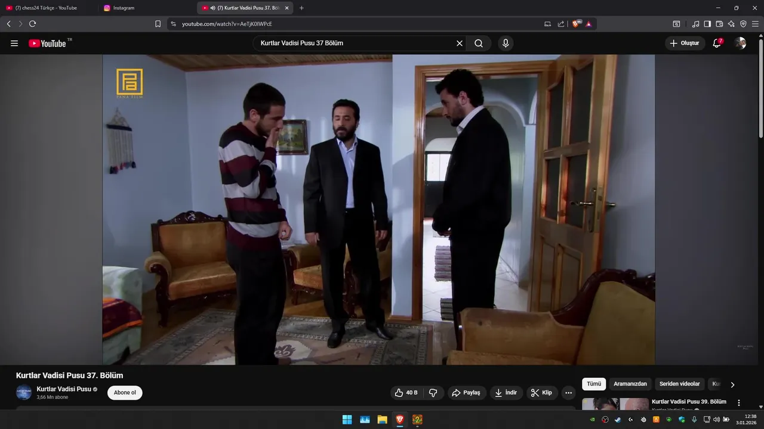The width and height of the screenshot is (764, 429).
Task: Open the Brave playlist music note icon
Action: tap(695, 24)
